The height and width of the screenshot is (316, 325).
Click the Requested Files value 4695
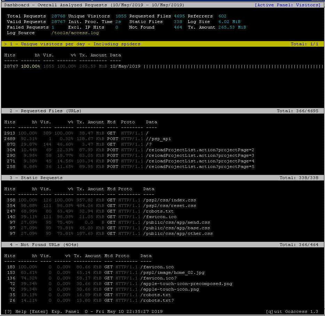click(x=179, y=16)
